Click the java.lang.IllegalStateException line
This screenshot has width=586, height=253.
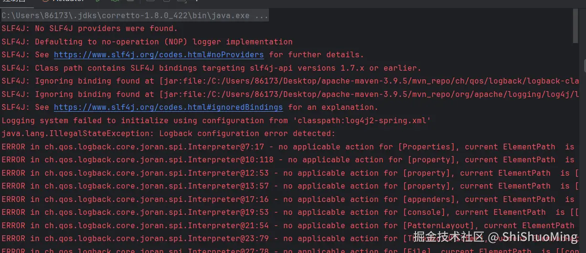[169, 134]
